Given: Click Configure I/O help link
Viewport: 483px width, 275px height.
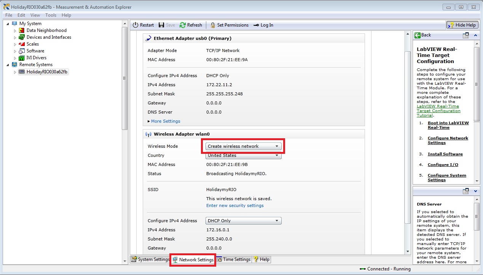Looking at the screenshot, I should point(443,165).
